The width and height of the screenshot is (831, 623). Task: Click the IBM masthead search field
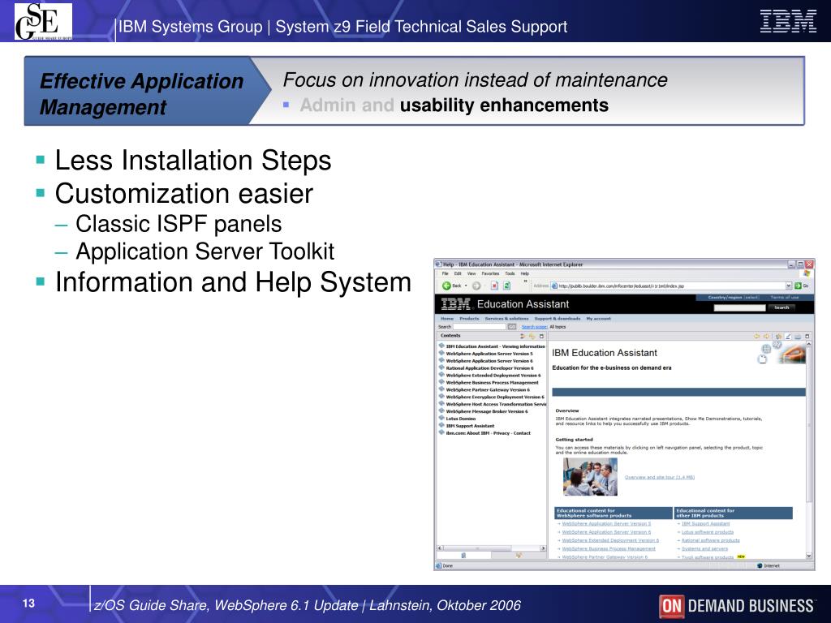click(x=739, y=307)
